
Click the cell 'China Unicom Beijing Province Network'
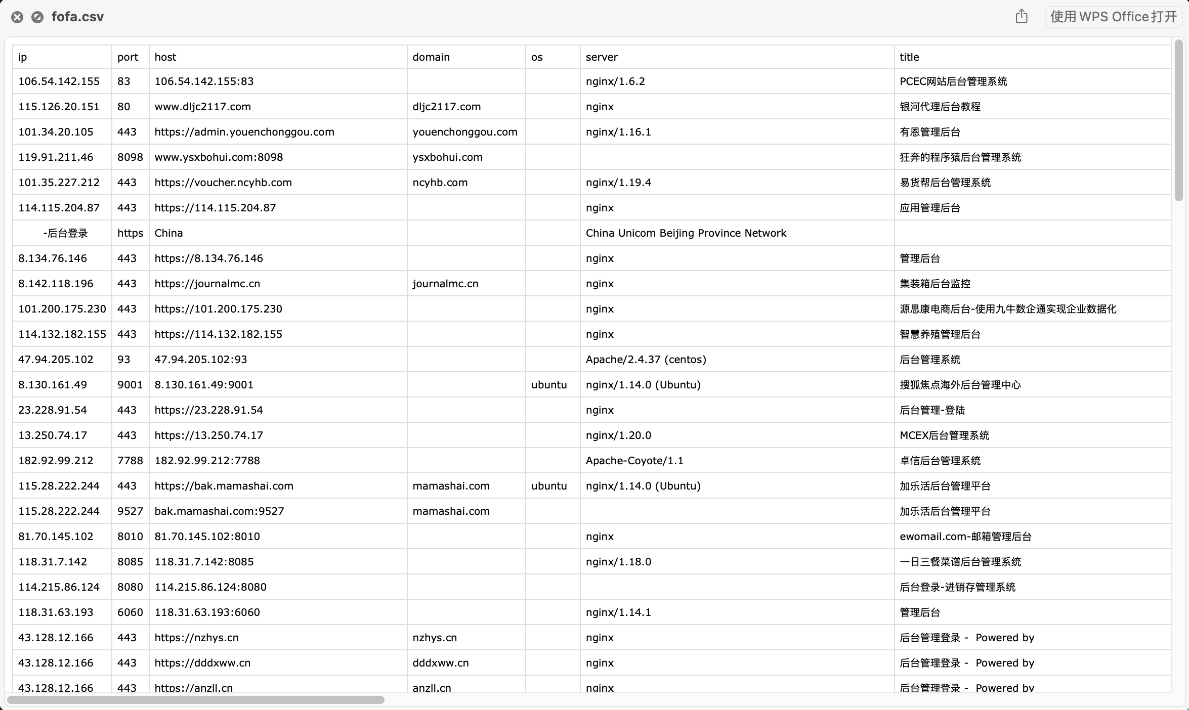click(686, 233)
